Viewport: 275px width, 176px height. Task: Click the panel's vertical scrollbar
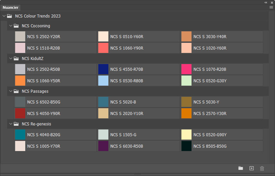(x=272, y=87)
